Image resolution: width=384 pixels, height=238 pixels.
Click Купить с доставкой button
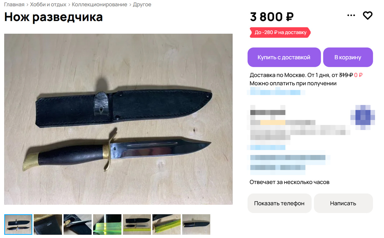tap(284, 57)
